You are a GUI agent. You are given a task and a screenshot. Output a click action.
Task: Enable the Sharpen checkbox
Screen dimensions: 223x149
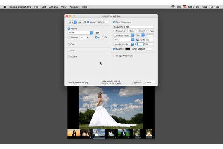click(69, 38)
